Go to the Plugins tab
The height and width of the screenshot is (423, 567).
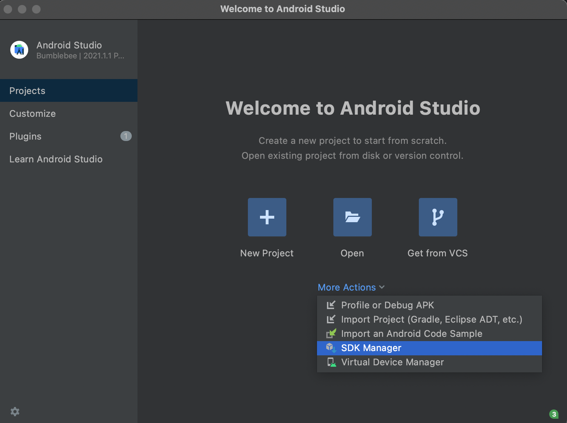coord(69,136)
